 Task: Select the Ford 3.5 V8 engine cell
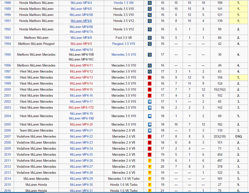(124, 38)
